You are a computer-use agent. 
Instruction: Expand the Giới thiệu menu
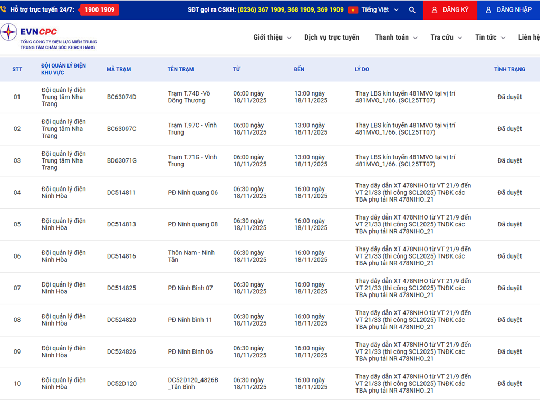coord(272,37)
